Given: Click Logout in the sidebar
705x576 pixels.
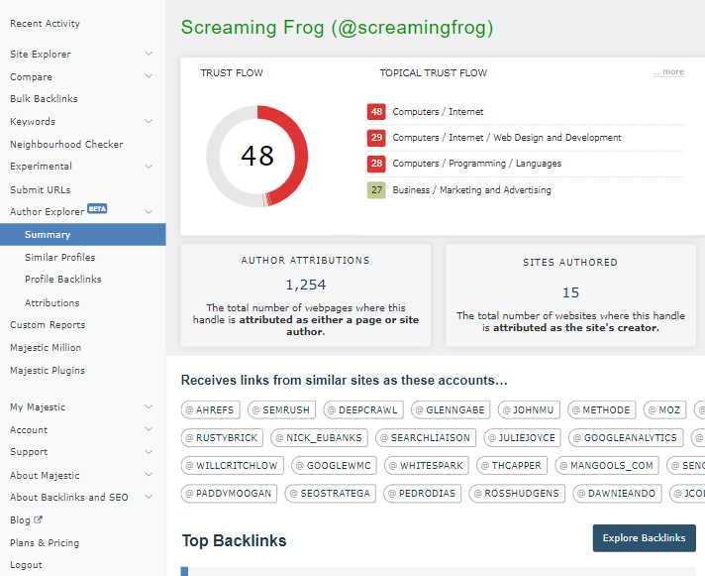Looking at the screenshot, I should coord(26,565).
